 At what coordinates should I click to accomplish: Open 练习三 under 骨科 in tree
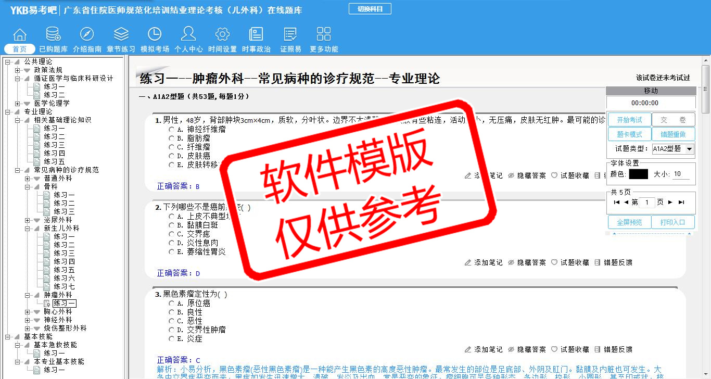coord(64,212)
